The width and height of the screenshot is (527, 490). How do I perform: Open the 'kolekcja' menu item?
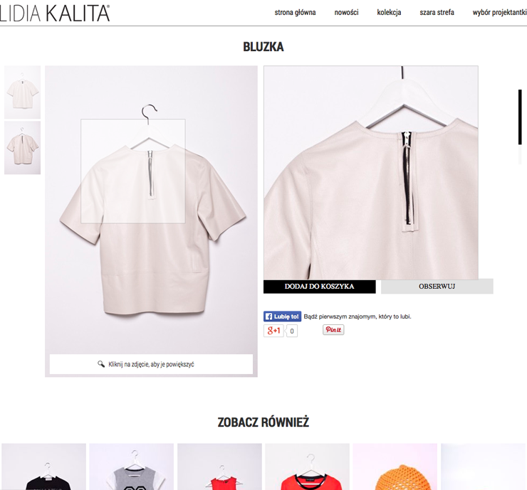(389, 12)
